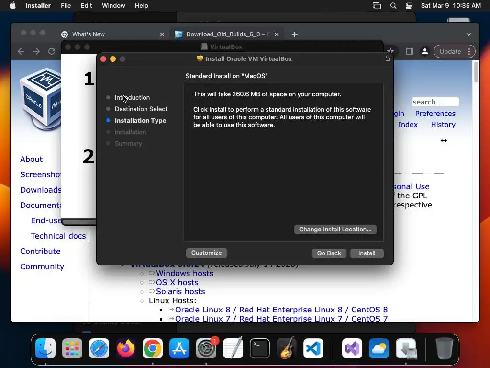Image resolution: width=490 pixels, height=368 pixels.
Task: Open Firefox from the Dock
Action: click(126, 348)
